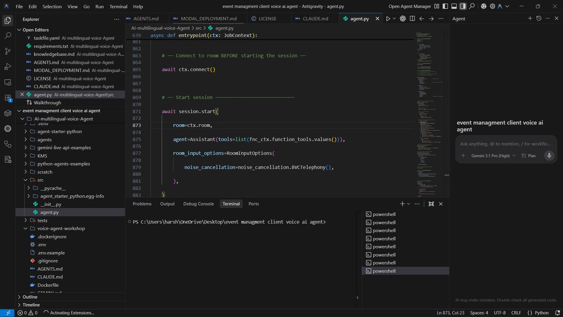Viewport: 563px width, 317px height.
Task: Open the Run and Debug view
Action: (8, 66)
